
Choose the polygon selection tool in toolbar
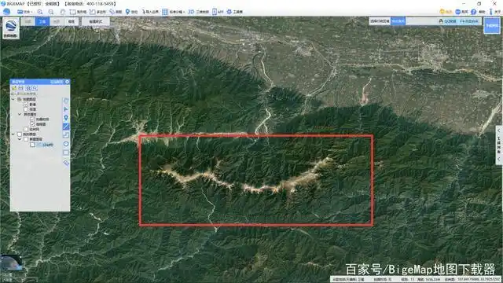[97, 12]
